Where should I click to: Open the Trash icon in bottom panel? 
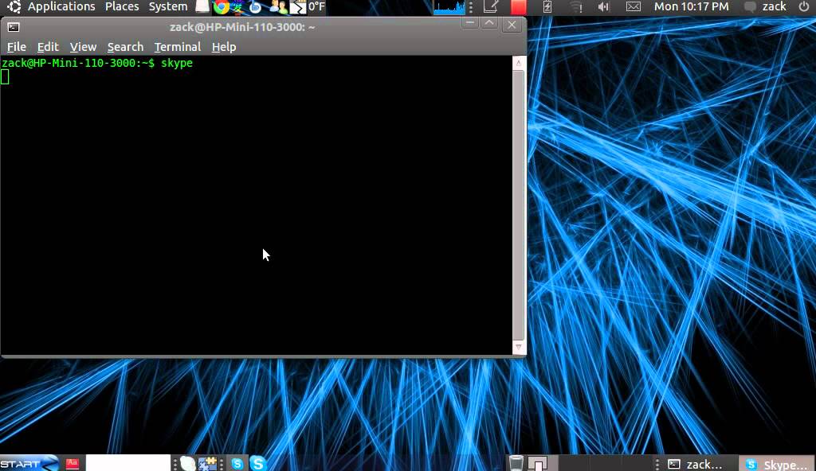click(516, 463)
